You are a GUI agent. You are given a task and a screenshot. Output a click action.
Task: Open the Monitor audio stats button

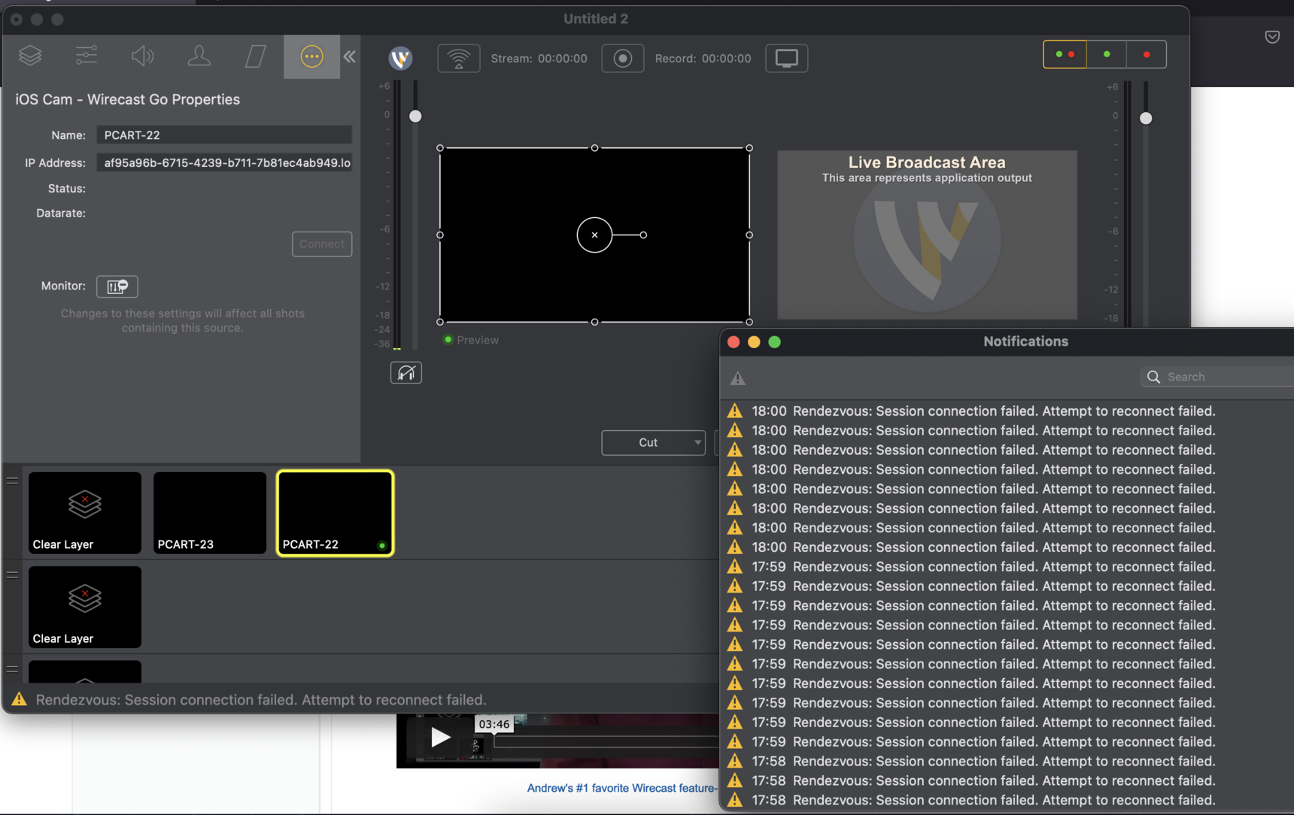click(117, 286)
